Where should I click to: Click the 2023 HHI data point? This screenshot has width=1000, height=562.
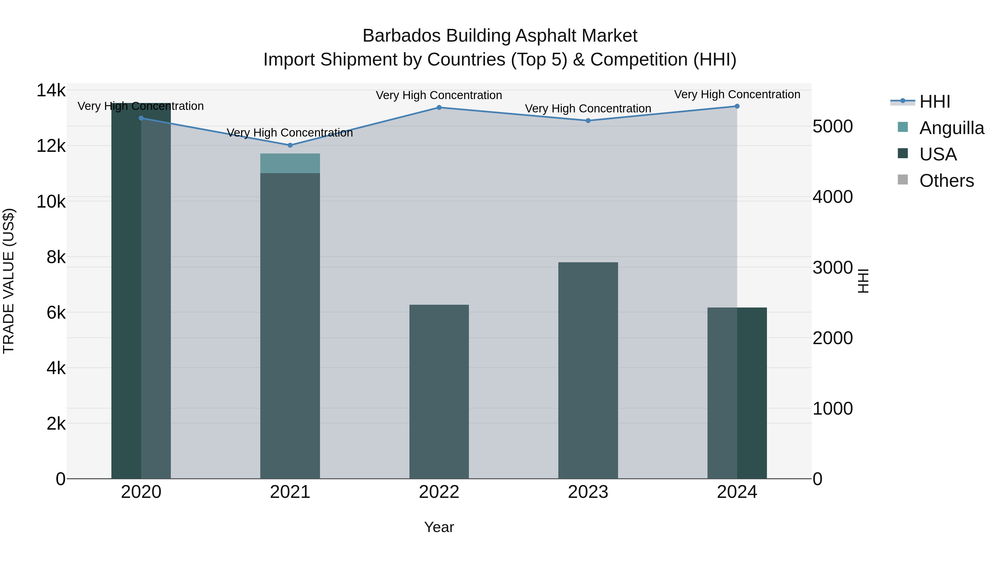pyautogui.click(x=588, y=121)
